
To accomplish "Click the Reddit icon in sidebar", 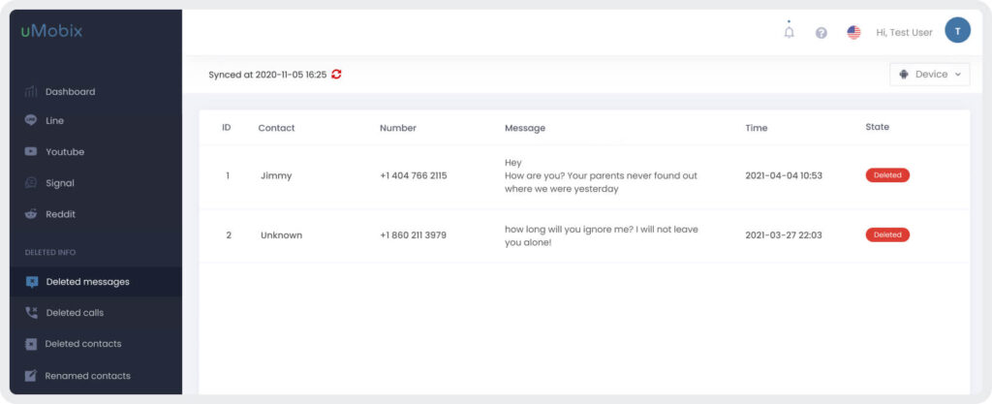I will tap(30, 214).
